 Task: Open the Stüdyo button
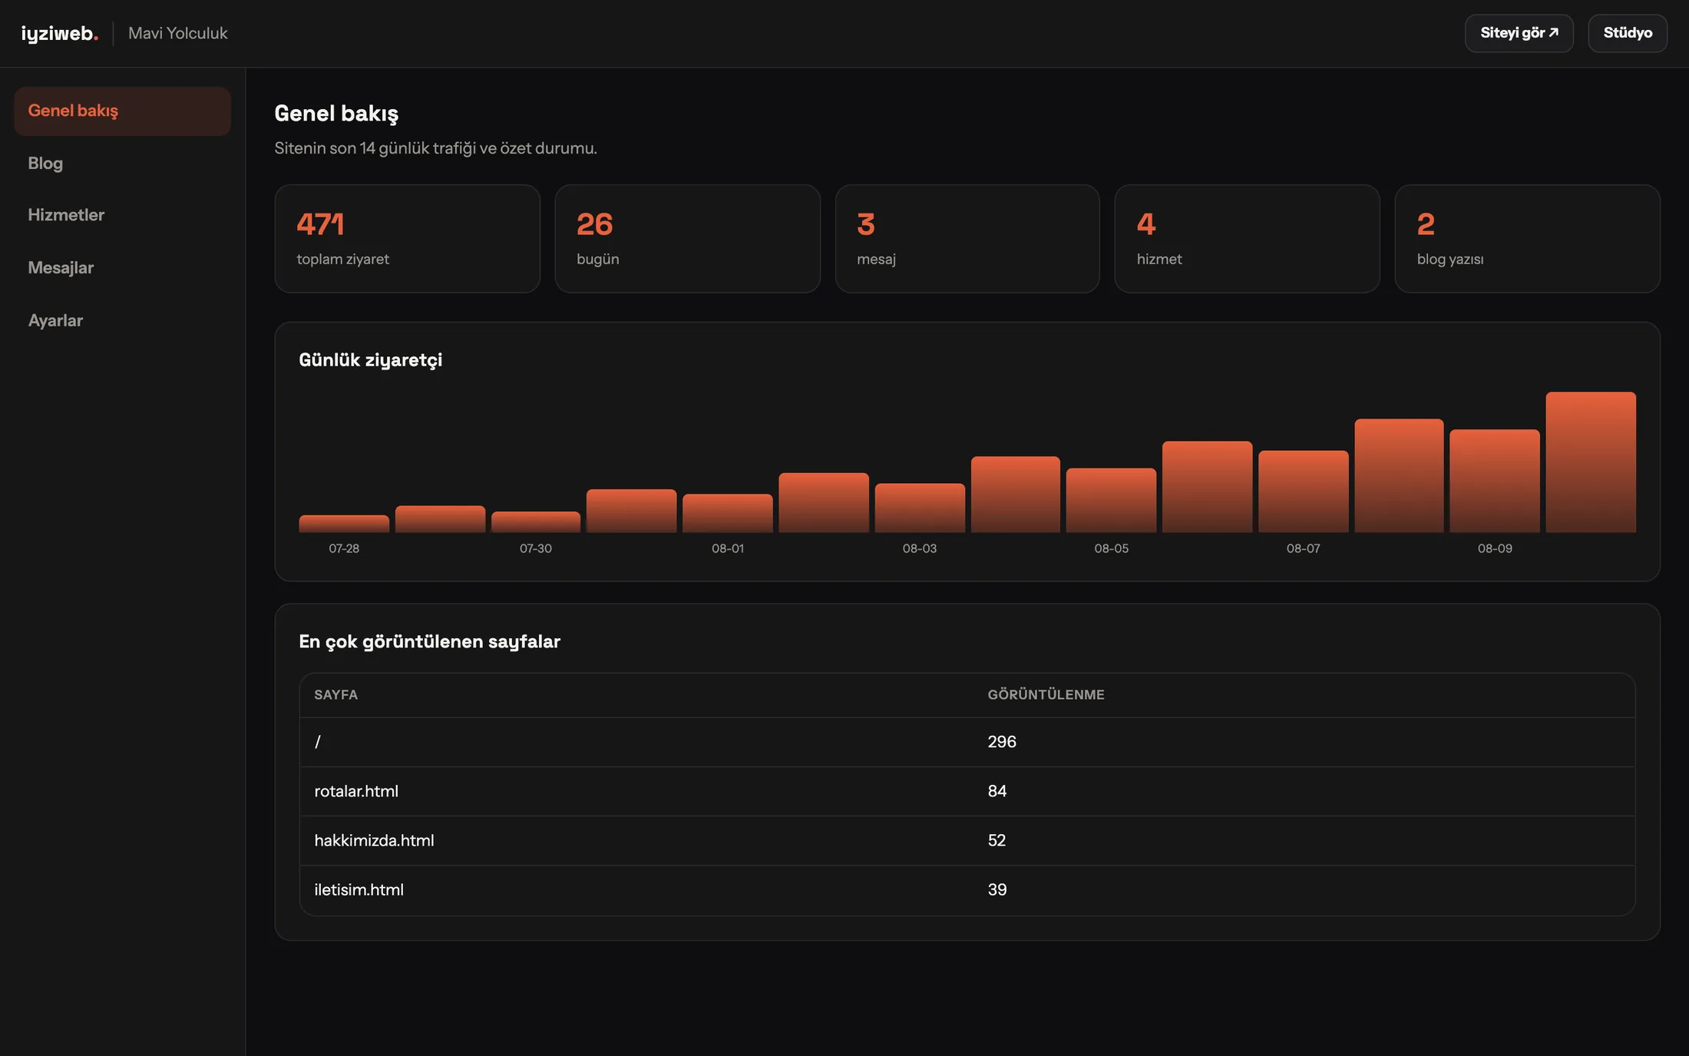pos(1627,33)
